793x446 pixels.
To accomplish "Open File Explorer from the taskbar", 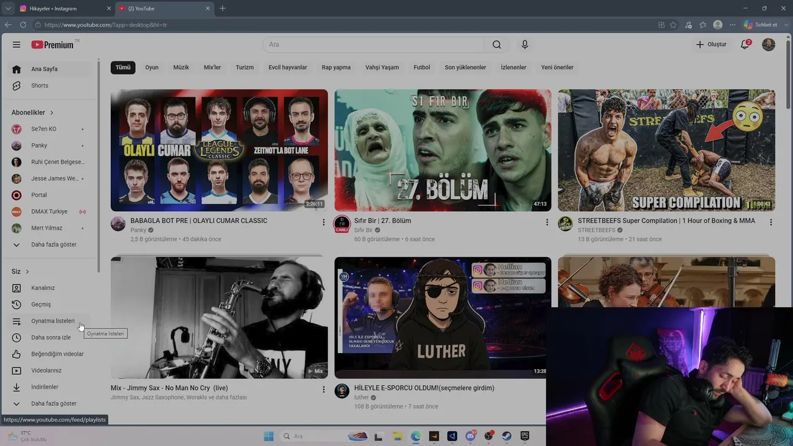I will coord(398,436).
